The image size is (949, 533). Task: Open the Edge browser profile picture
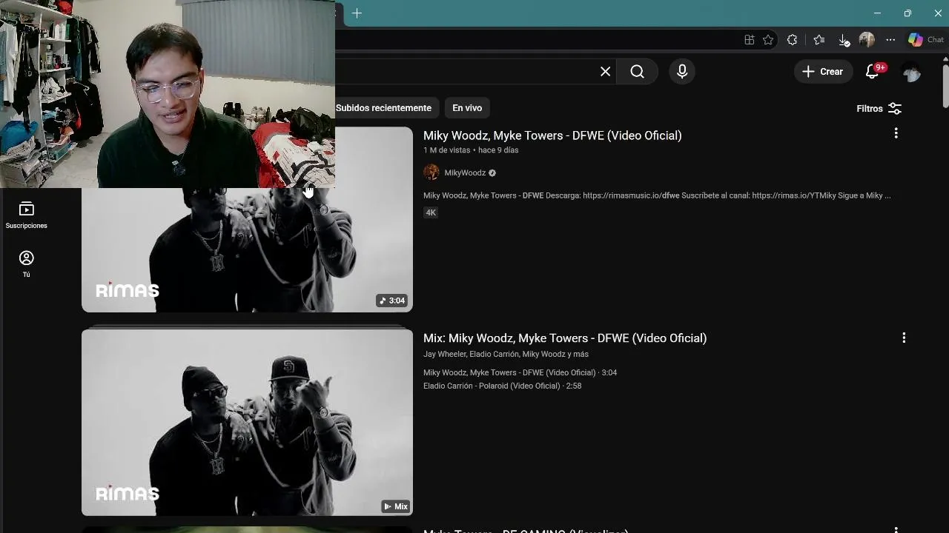pos(867,40)
